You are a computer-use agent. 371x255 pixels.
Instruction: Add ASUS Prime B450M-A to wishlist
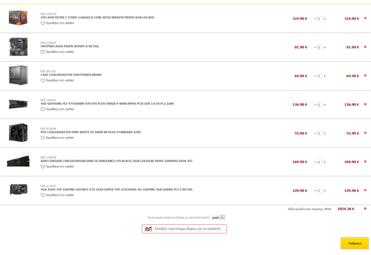(x=57, y=52)
